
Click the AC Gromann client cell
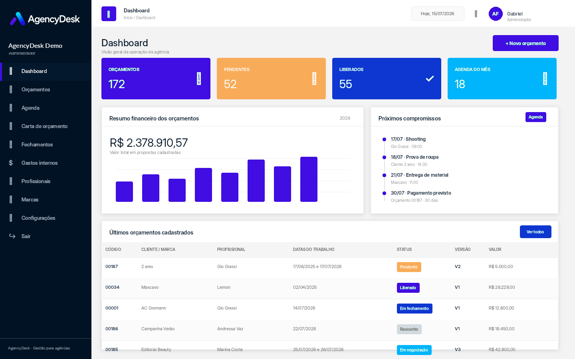[154, 308]
